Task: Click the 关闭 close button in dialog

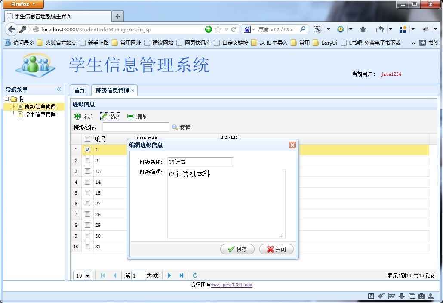Action: (x=276, y=249)
